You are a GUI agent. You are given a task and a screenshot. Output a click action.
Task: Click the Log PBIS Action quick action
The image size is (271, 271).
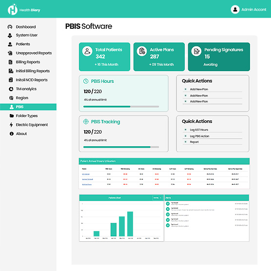(199, 136)
